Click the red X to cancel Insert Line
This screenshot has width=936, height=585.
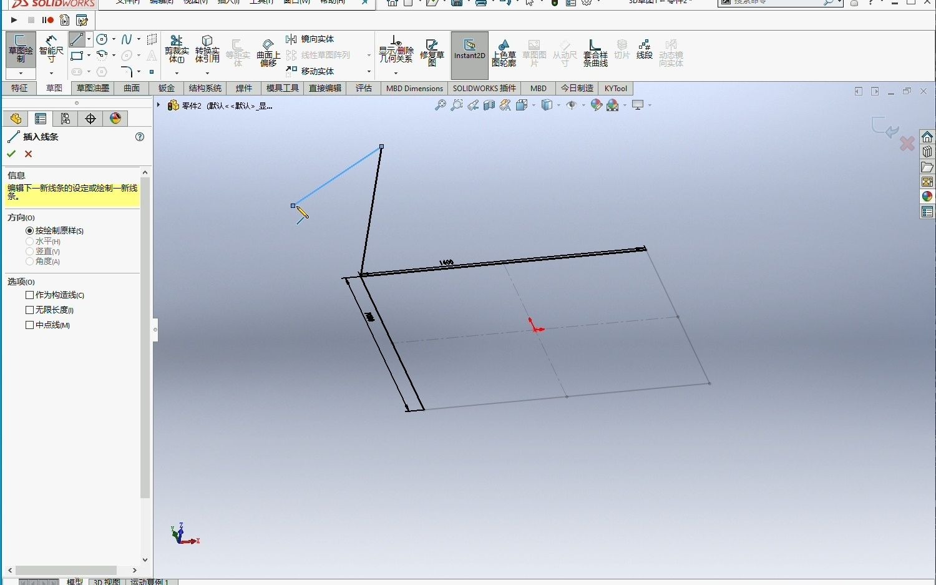point(28,154)
